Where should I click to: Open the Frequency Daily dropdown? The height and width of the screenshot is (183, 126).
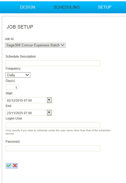18,75
